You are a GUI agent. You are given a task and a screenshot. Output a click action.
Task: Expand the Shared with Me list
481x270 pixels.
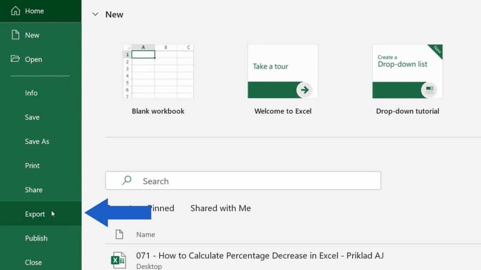tap(220, 208)
